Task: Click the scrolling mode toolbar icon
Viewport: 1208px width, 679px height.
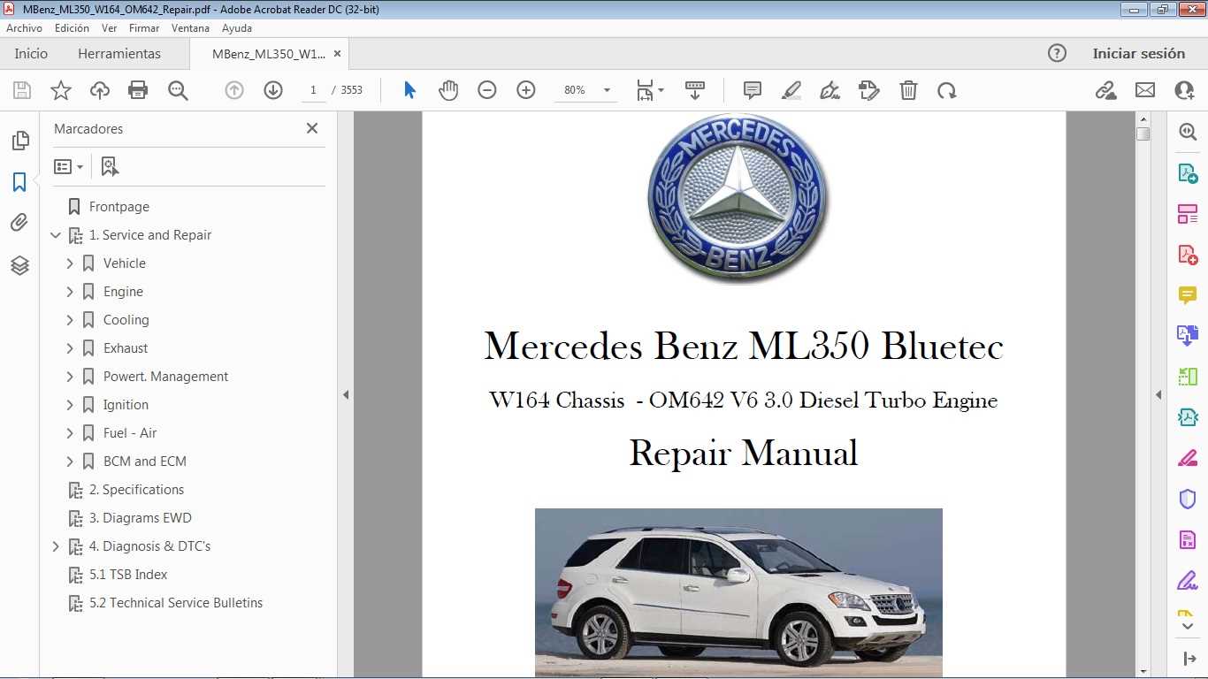Action: (x=695, y=90)
